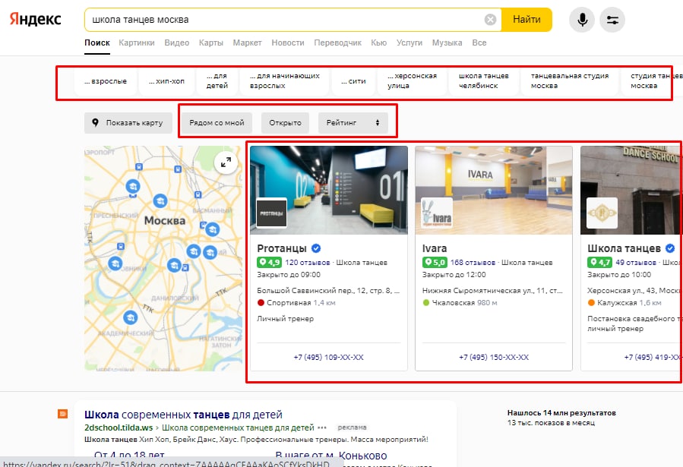
Task: Open the three-dots menu in the tilda result
Action: (x=322, y=428)
